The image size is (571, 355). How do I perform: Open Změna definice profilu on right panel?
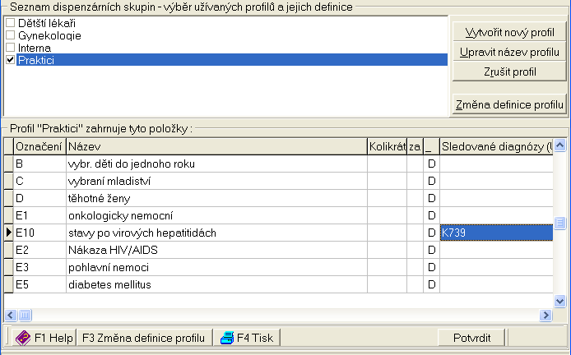click(509, 104)
